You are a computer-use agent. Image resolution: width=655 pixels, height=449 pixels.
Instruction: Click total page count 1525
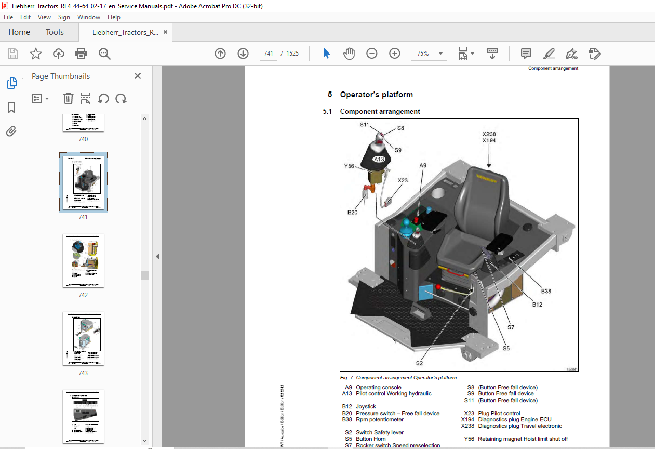pos(292,54)
